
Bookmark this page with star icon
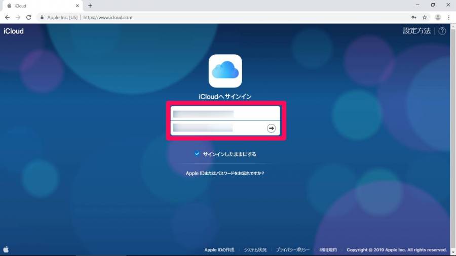point(425,17)
